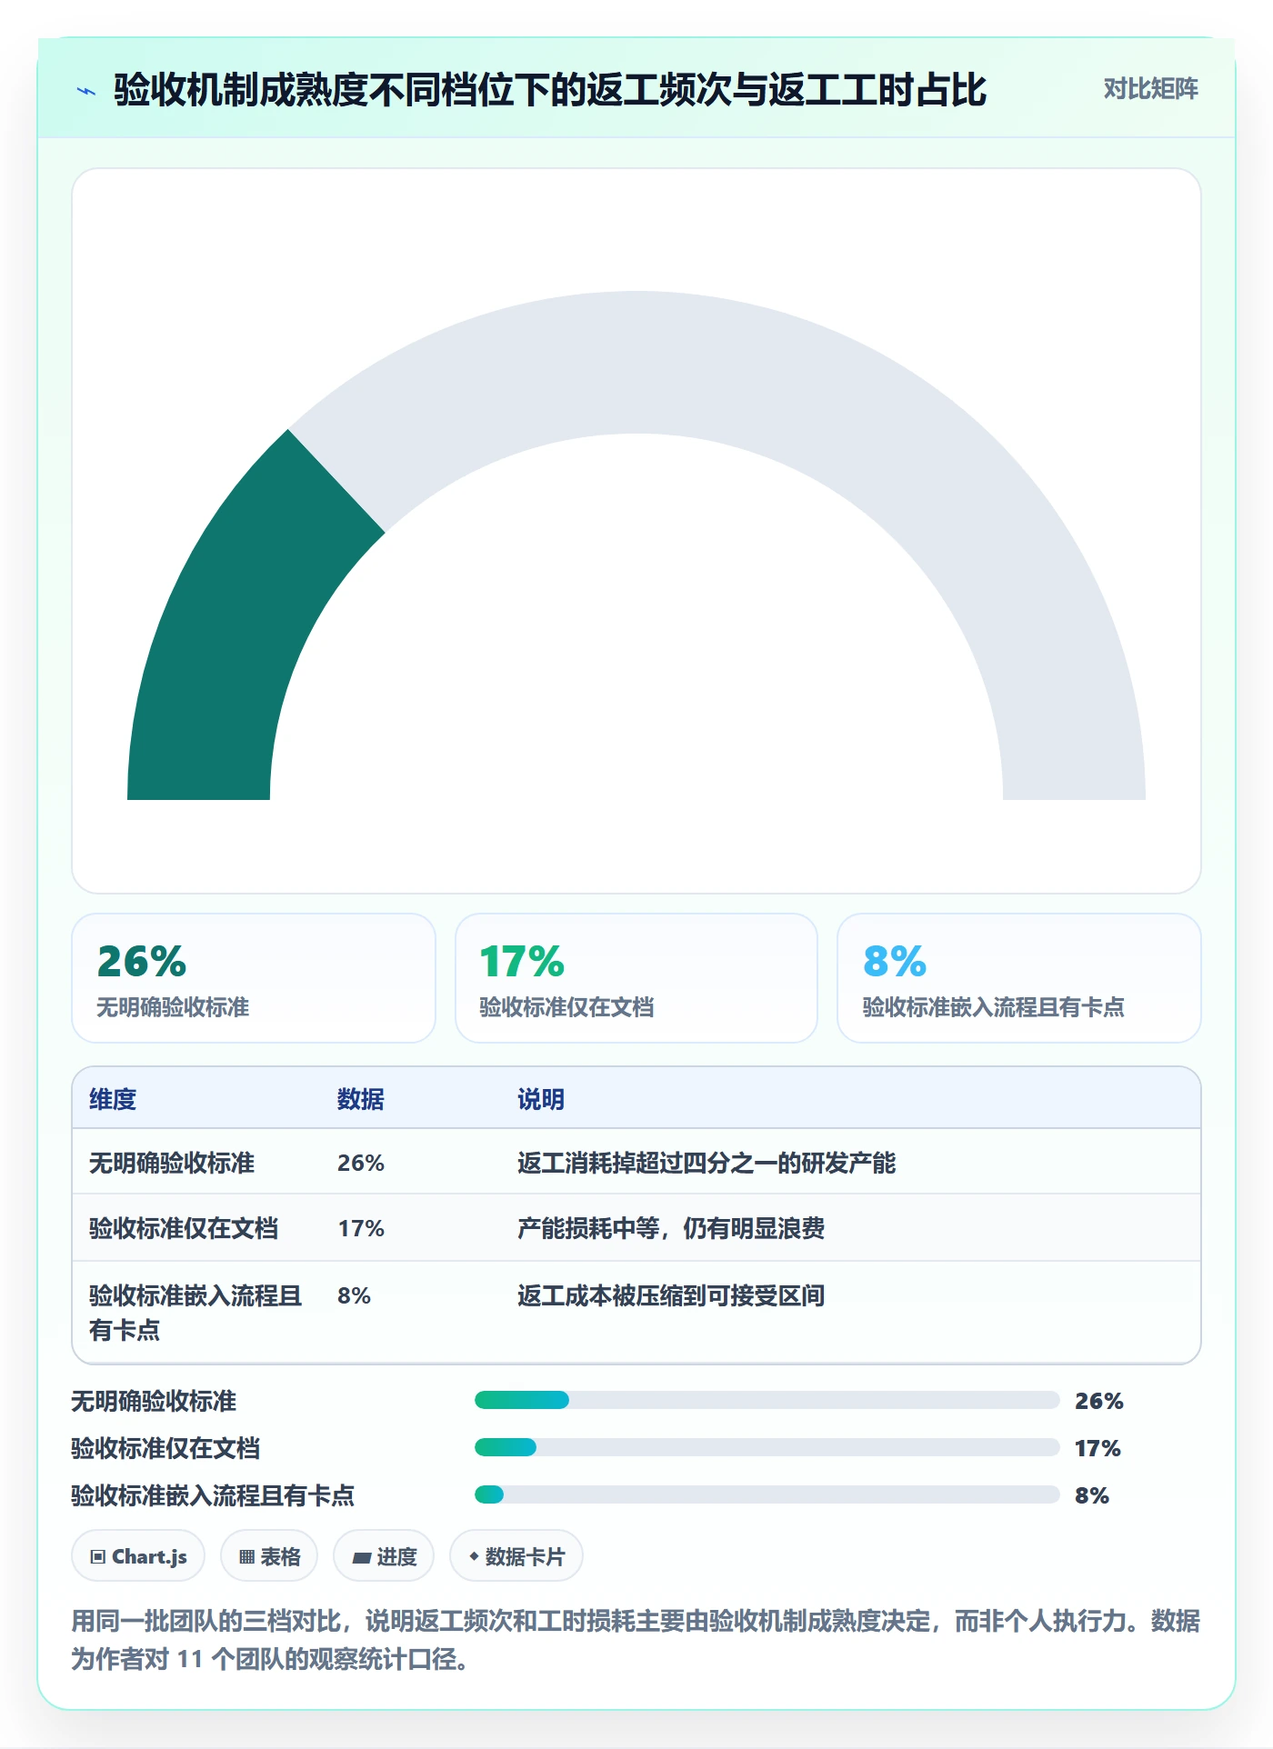Click the 说明 column header
Image resolution: width=1273 pixels, height=1749 pixels.
pyautogui.click(x=541, y=1099)
